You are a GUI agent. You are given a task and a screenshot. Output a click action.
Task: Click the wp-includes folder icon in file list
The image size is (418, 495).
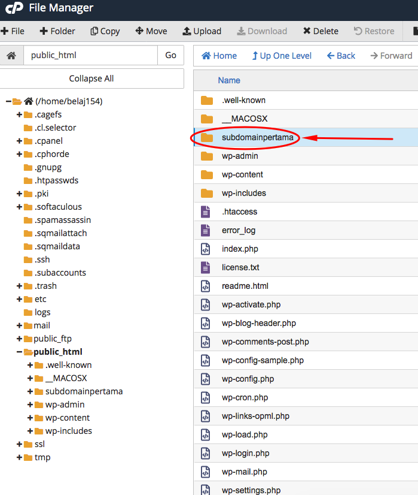click(x=207, y=193)
